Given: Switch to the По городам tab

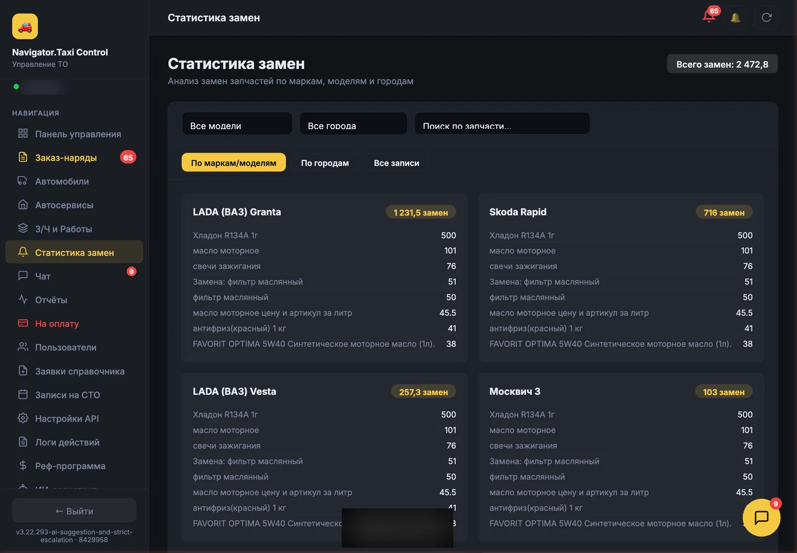Looking at the screenshot, I should 325,163.
